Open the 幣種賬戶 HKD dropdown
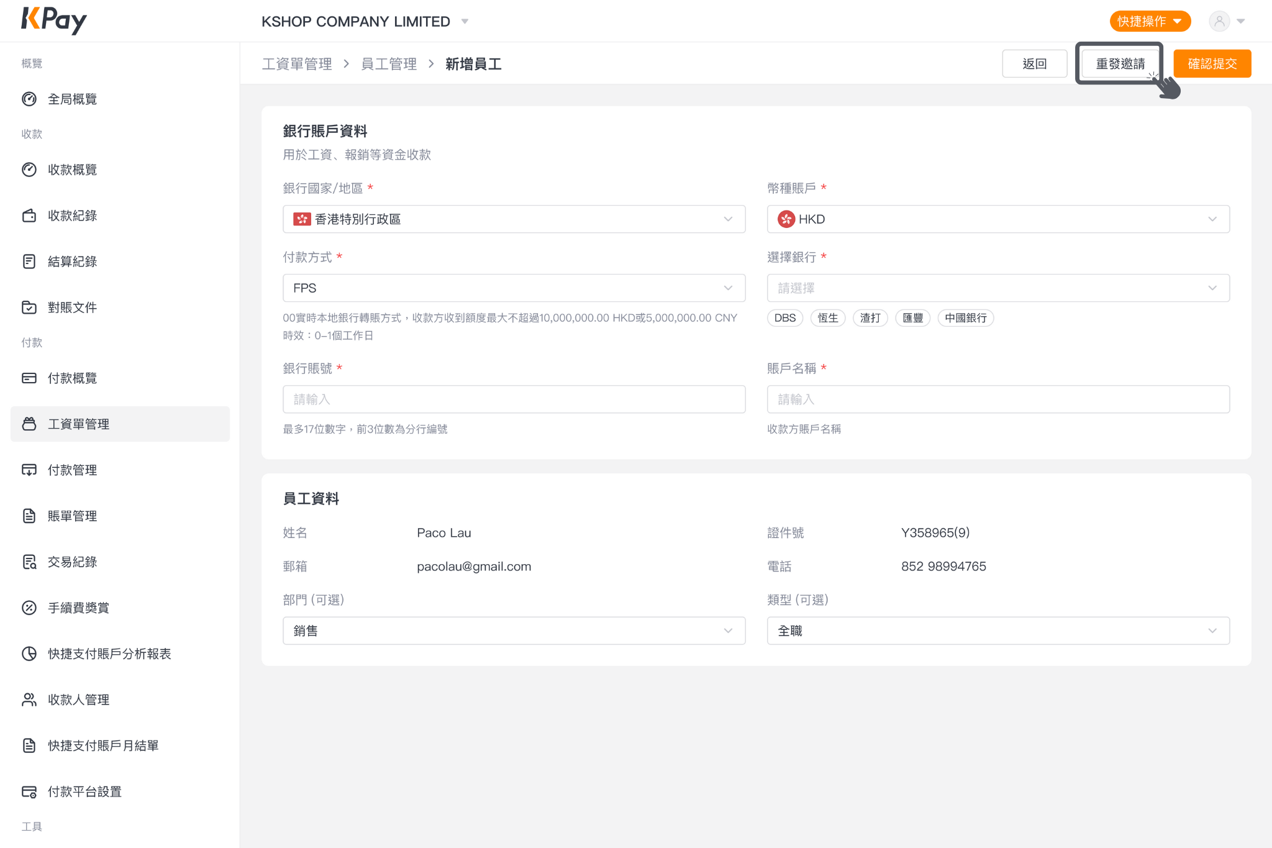The width and height of the screenshot is (1272, 848). pyautogui.click(x=998, y=219)
